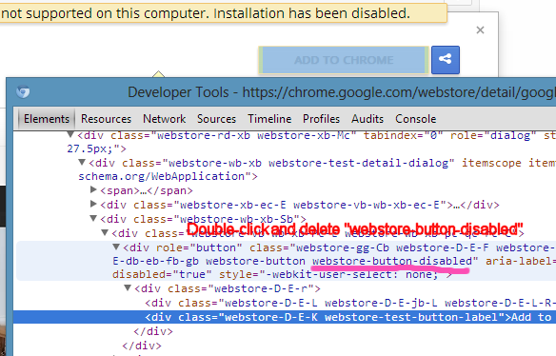Close the web store detail dialog
The height and width of the screenshot is (356, 556).
[480, 30]
